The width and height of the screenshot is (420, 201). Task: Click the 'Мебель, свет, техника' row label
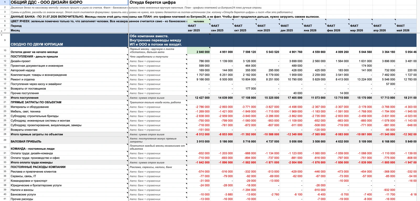point(69,111)
